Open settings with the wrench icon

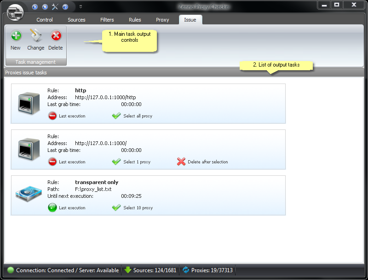tap(55, 6)
